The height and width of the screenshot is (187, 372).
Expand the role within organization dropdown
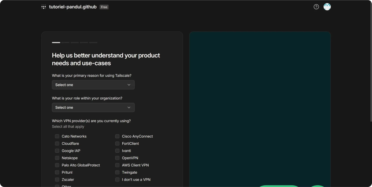click(93, 107)
